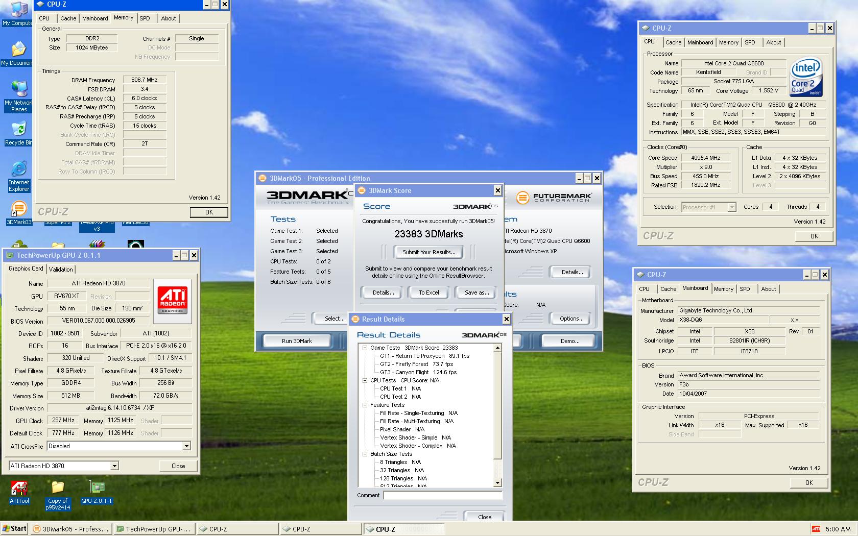
Task: Select Mainboard tab in bottom-right CPU-Z
Action: [695, 288]
